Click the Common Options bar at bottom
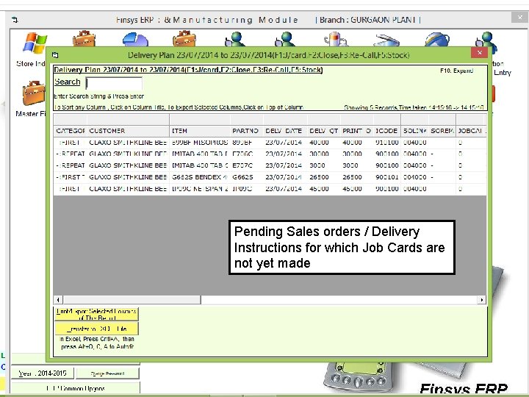This screenshot has width=529, height=397. pos(76,388)
